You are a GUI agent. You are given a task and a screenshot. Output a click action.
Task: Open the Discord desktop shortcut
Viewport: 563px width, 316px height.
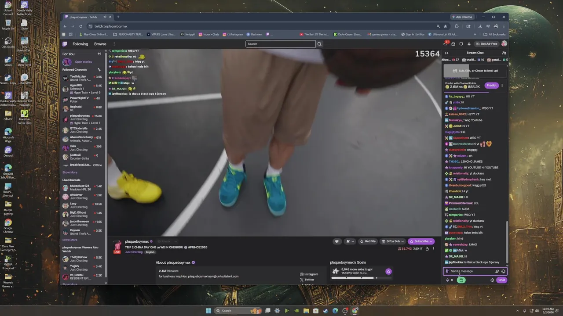pos(8,152)
